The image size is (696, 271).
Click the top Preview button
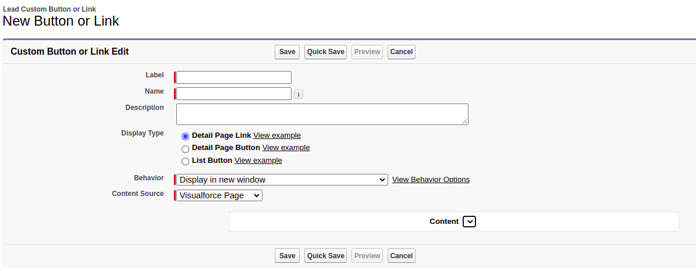click(367, 52)
